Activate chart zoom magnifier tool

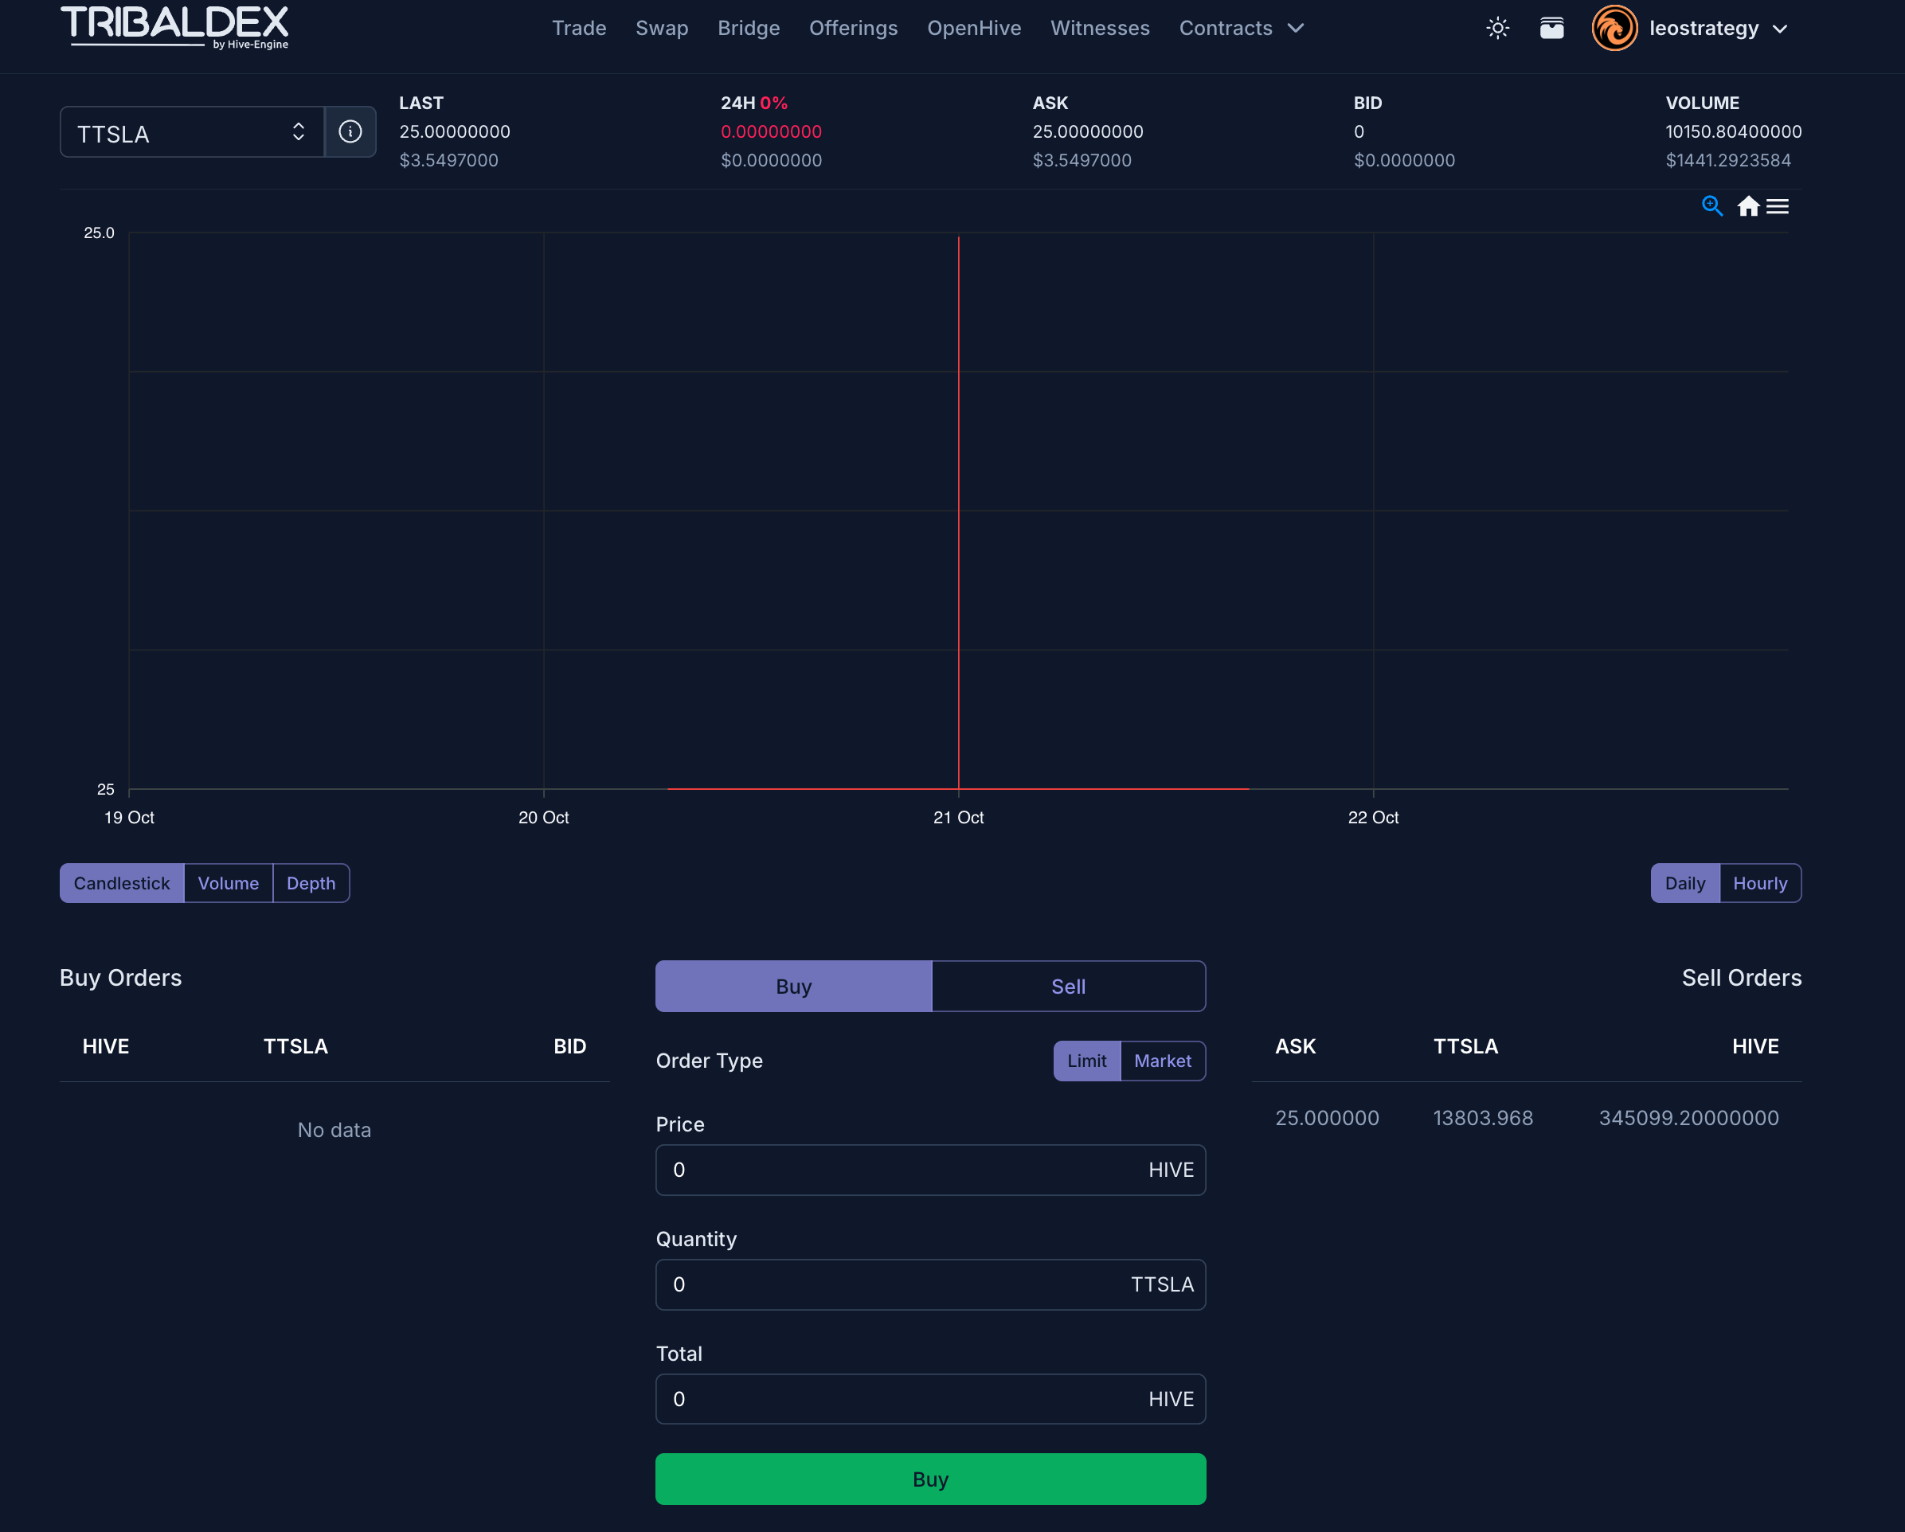point(1711,206)
